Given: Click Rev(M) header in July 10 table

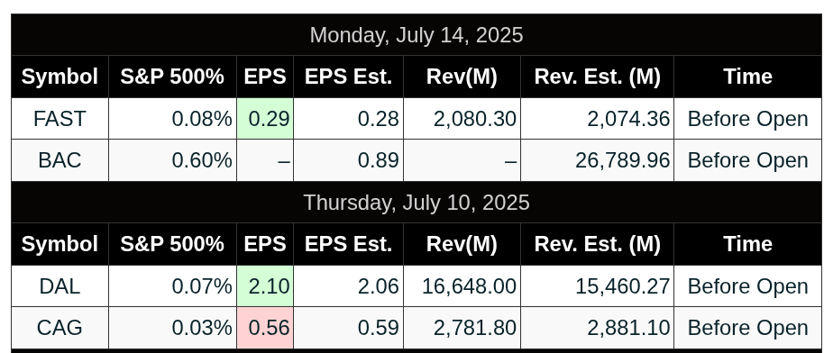Looking at the screenshot, I should [x=462, y=244].
